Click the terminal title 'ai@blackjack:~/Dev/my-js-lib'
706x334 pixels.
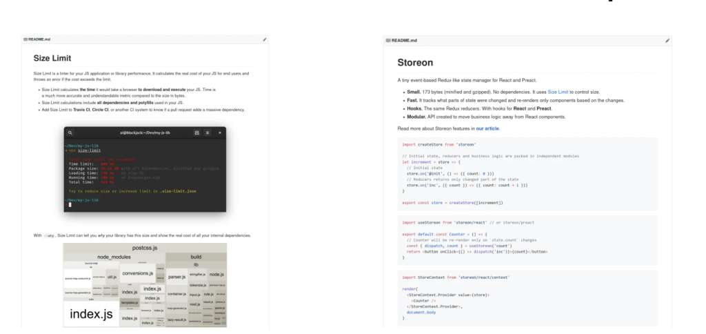coord(145,132)
